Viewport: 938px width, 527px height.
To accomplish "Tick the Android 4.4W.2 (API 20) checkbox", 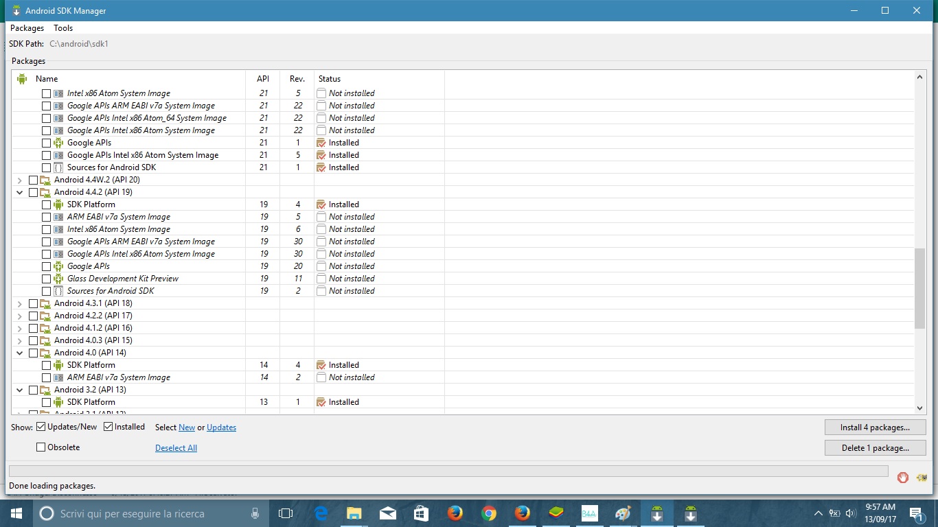I will pos(33,180).
